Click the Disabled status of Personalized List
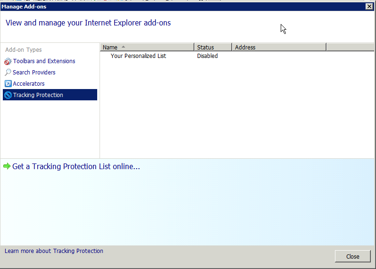376x269 pixels. tap(207, 56)
